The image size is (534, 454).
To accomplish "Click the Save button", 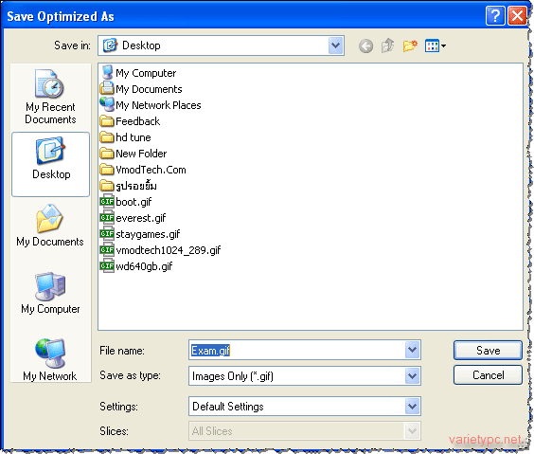I will 488,350.
